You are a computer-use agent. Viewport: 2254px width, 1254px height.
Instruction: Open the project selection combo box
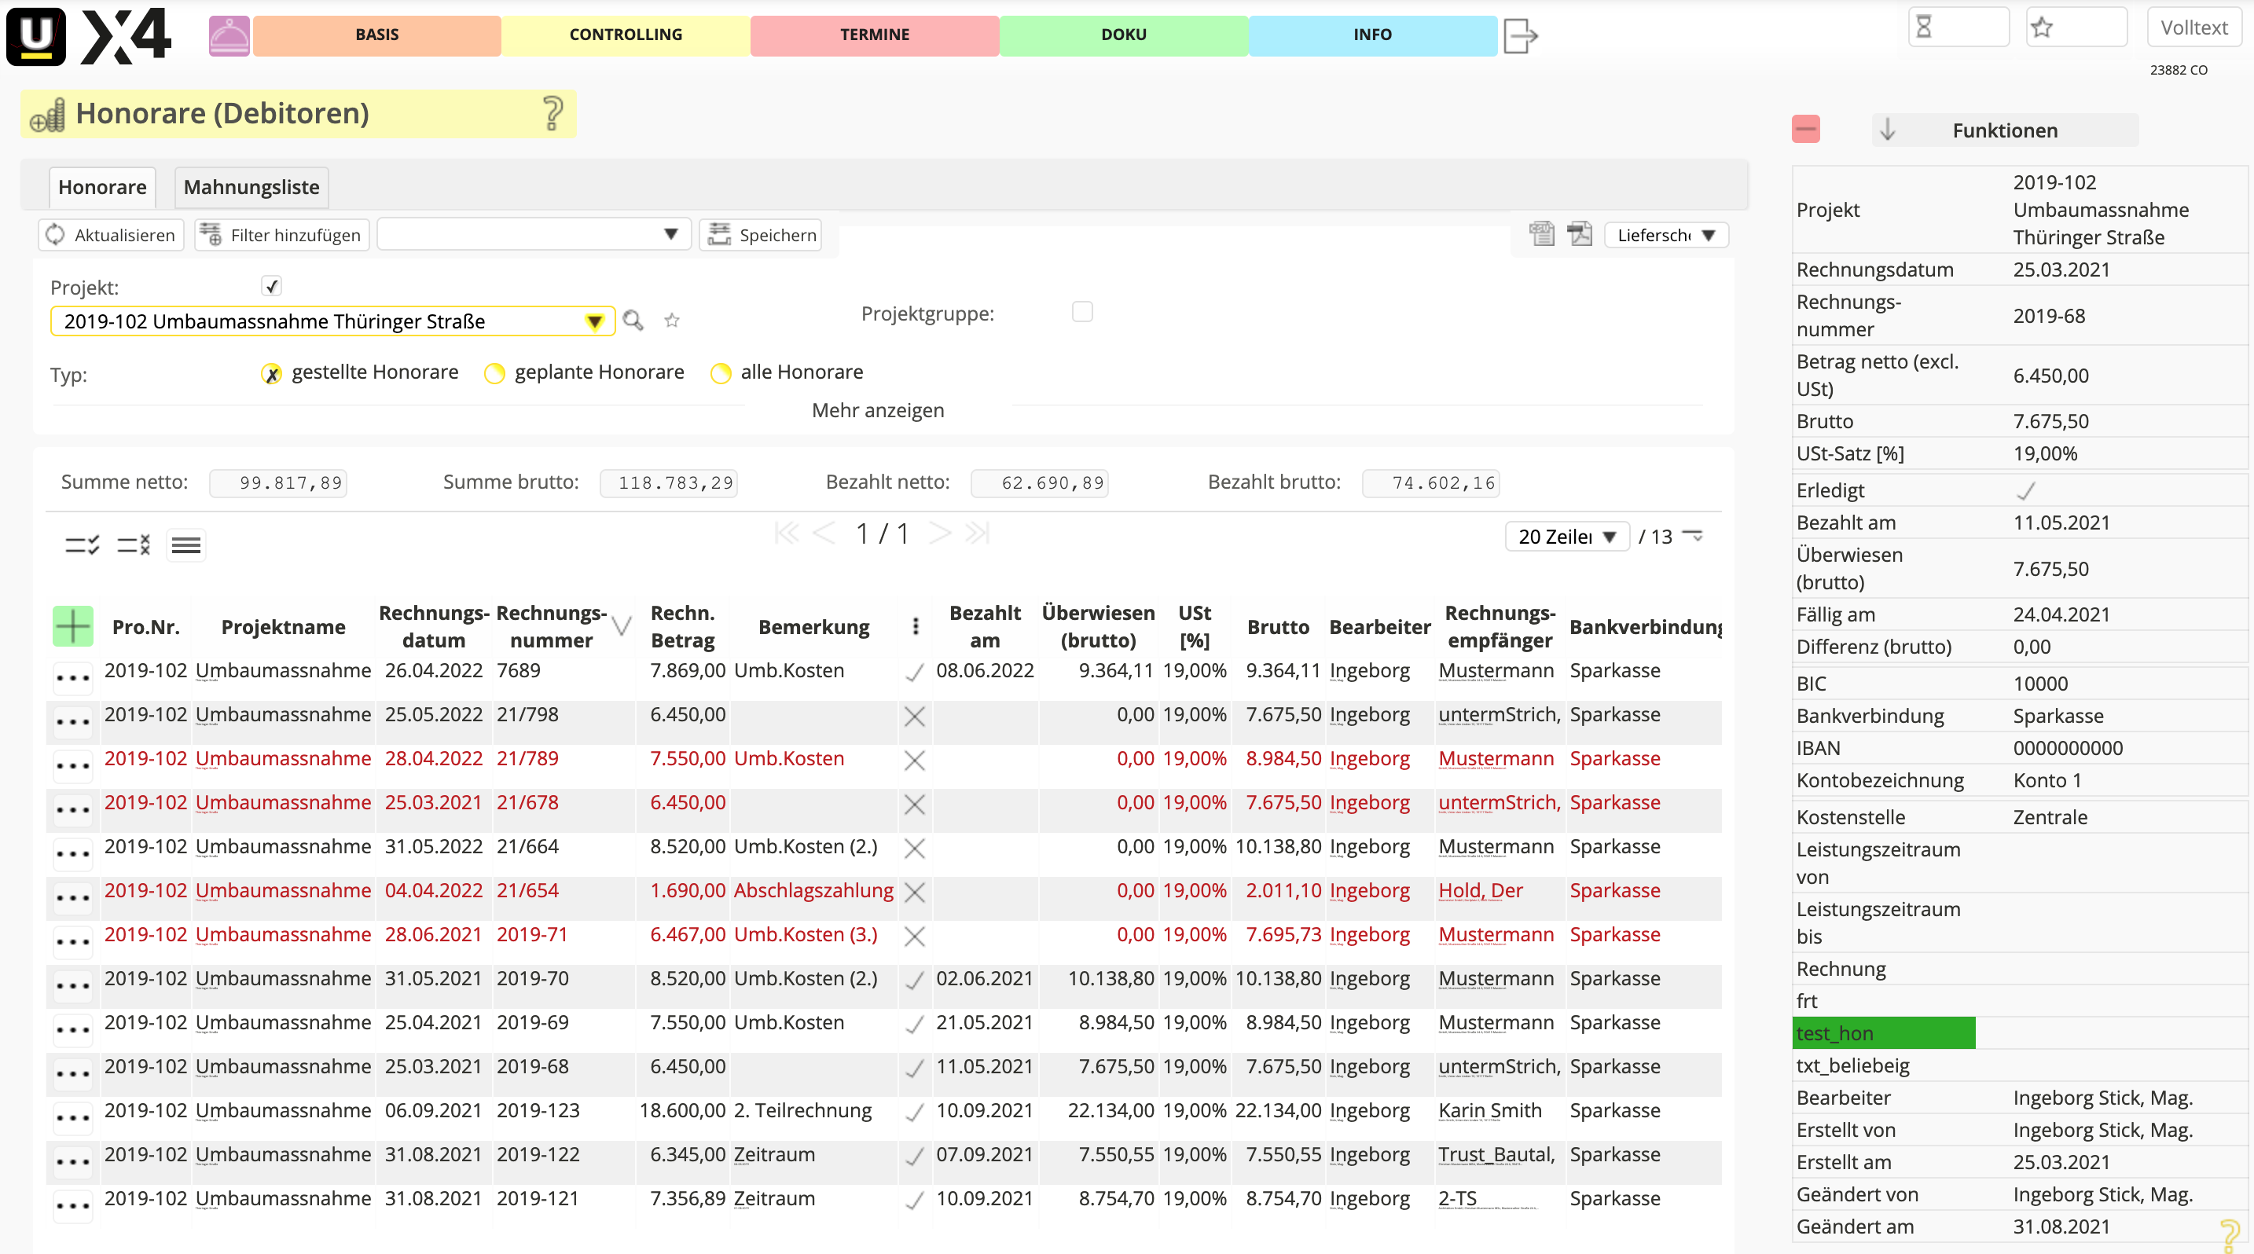pos(594,322)
